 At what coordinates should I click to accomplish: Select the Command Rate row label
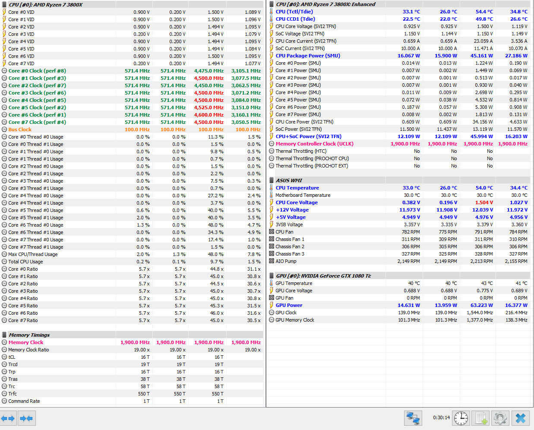[x=24, y=401]
